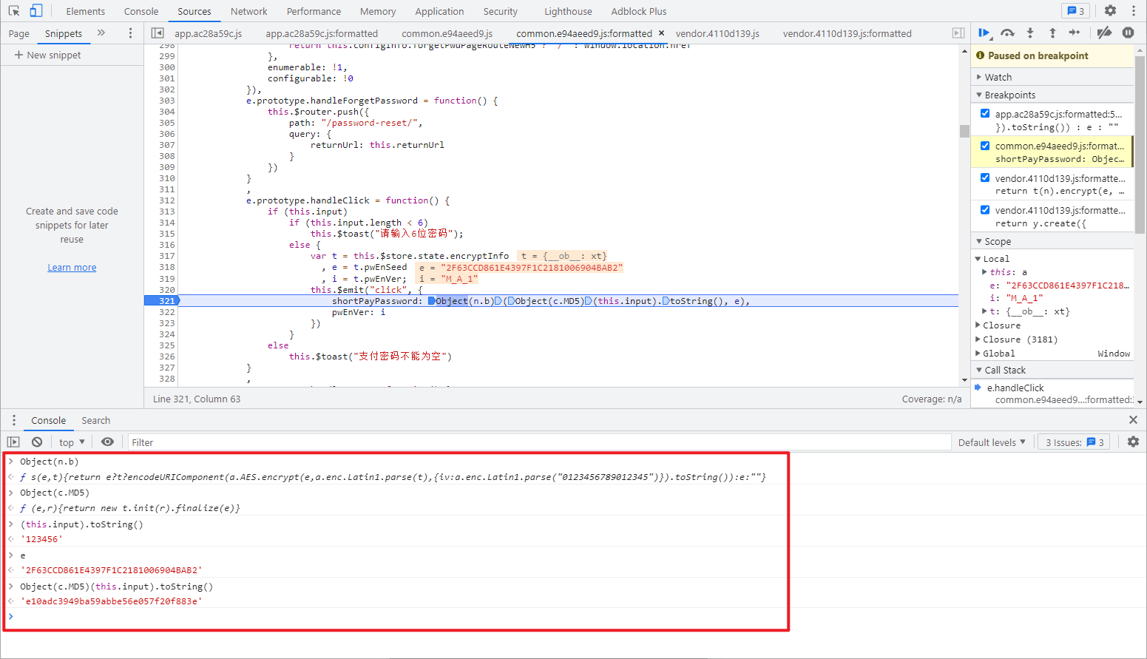Select the vendor.4110d139.js:formatted file tab
1147x659 pixels.
point(847,33)
